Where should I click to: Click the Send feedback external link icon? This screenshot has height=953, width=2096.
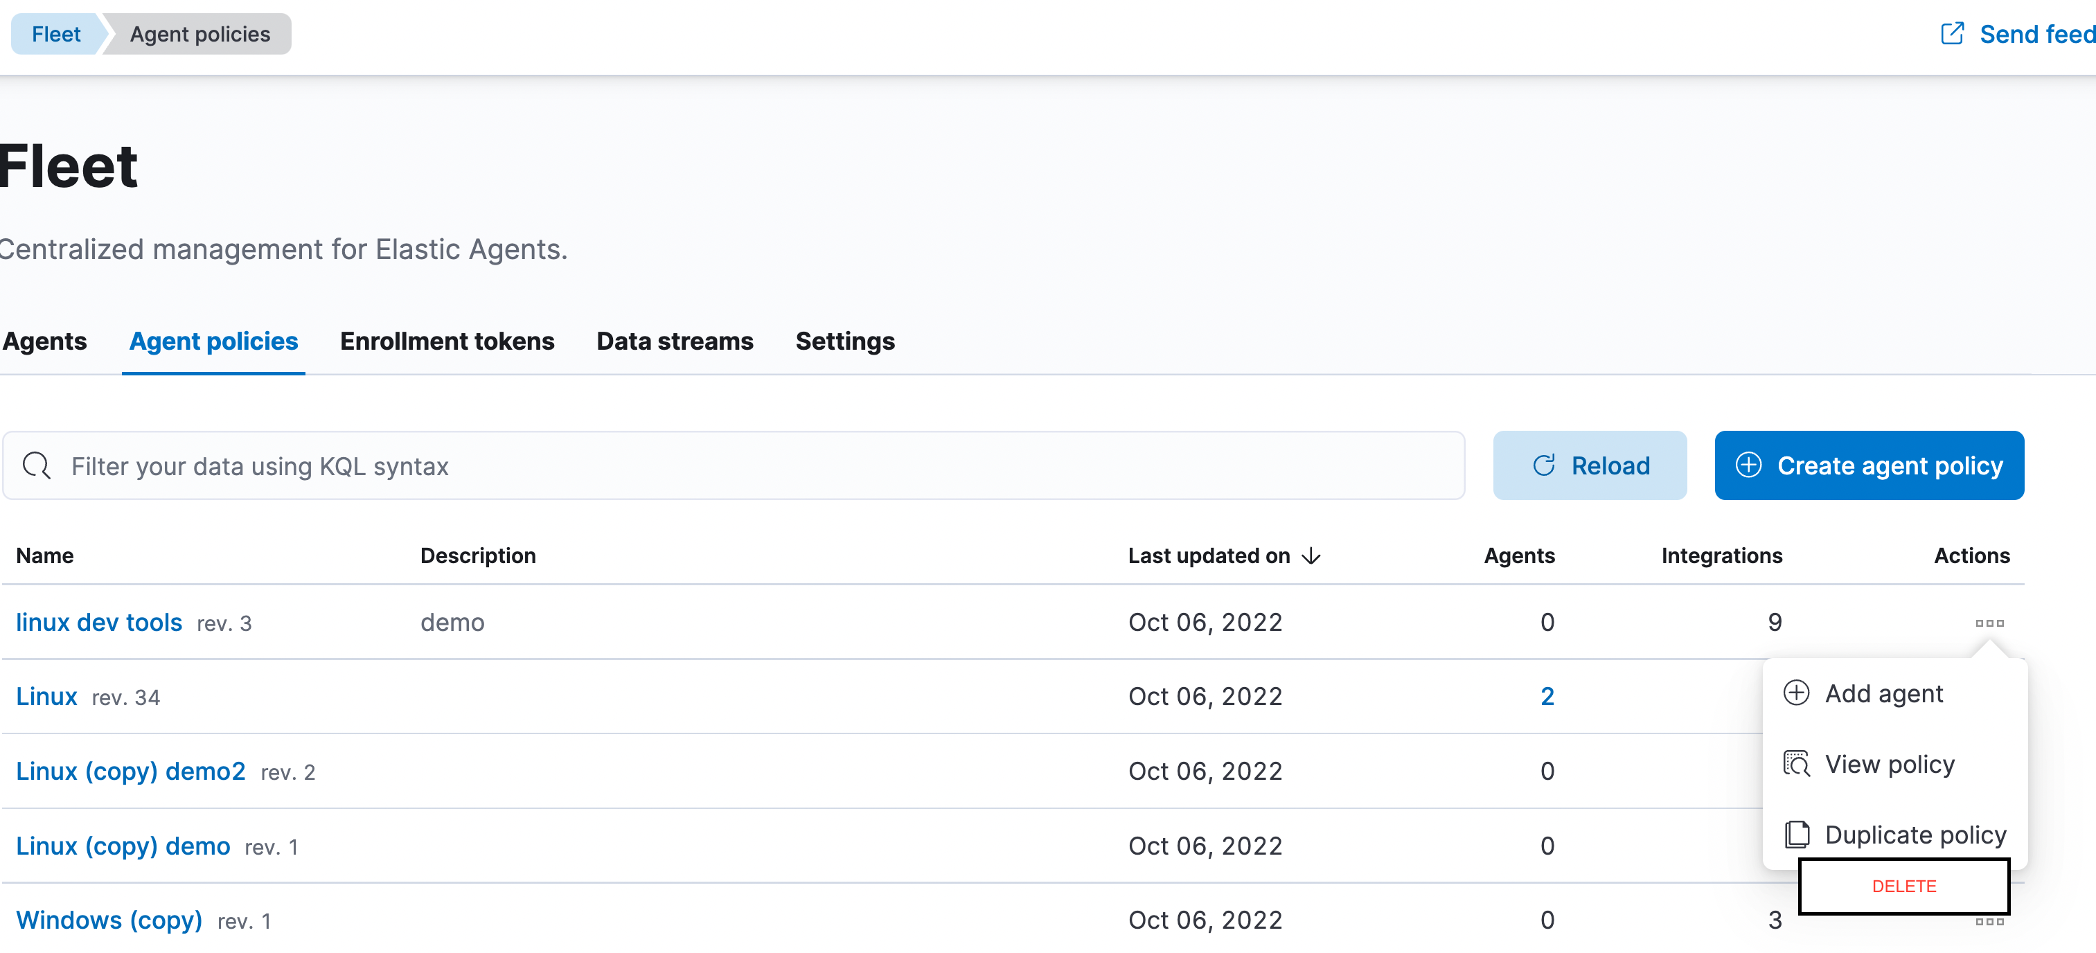1951,33
